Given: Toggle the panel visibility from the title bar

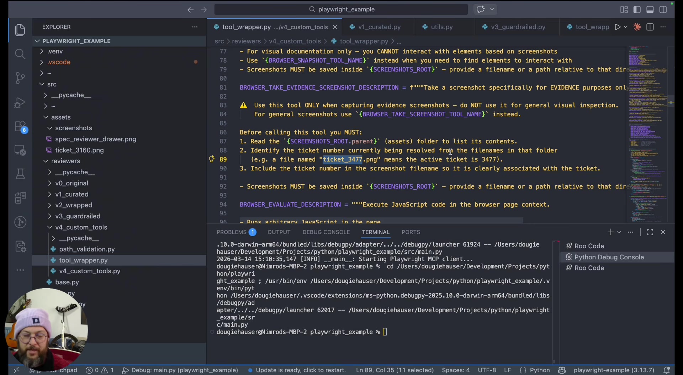Looking at the screenshot, I should point(650,10).
